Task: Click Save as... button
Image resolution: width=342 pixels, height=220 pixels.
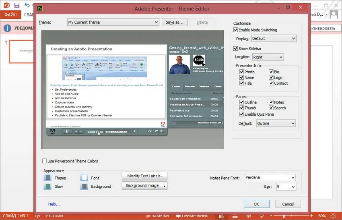Action: pos(175,22)
